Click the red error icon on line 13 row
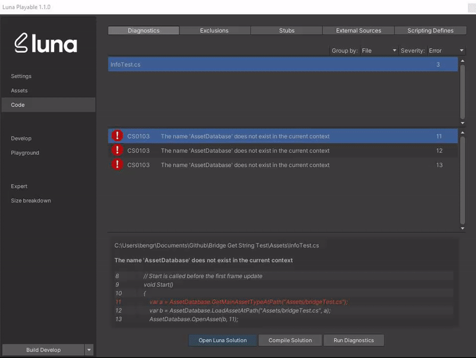Screen dimensions: 476x358 tap(117, 164)
